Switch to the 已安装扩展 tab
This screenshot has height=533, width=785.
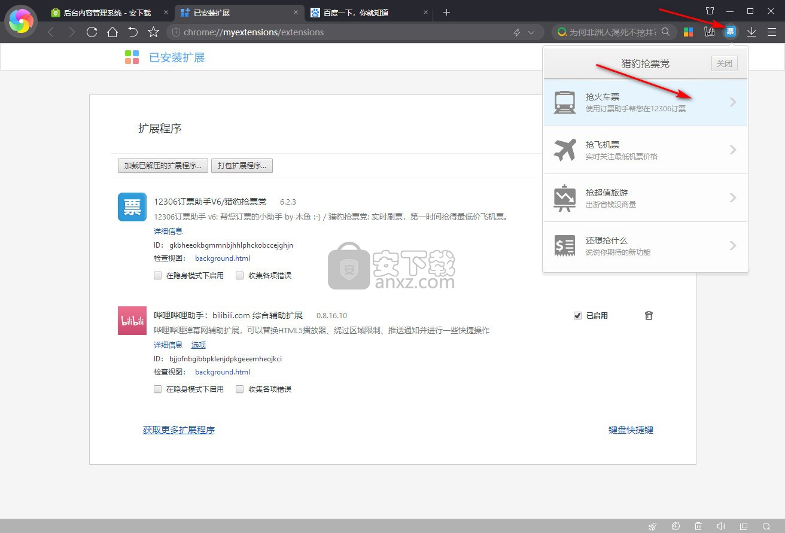point(239,12)
